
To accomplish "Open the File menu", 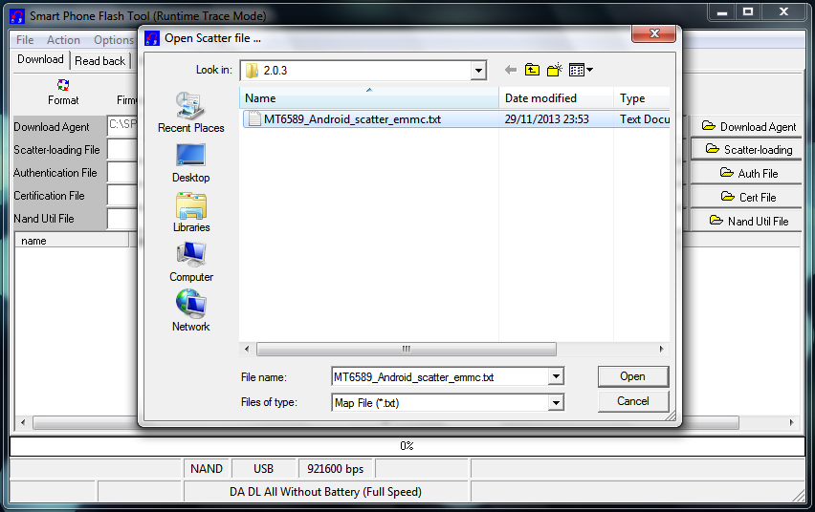I will coord(25,40).
